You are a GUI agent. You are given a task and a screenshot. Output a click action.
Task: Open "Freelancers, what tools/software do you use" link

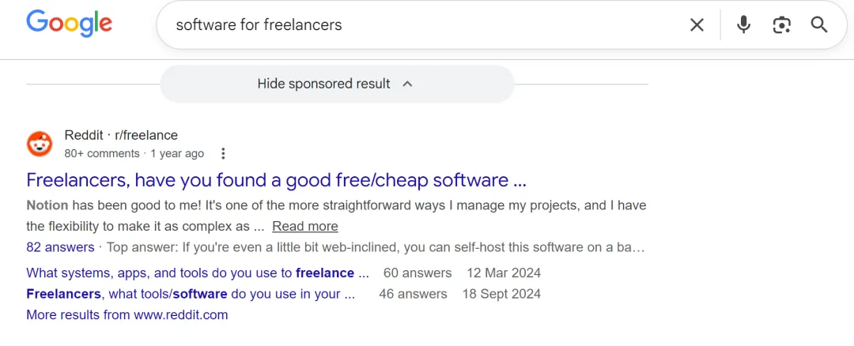point(191,294)
